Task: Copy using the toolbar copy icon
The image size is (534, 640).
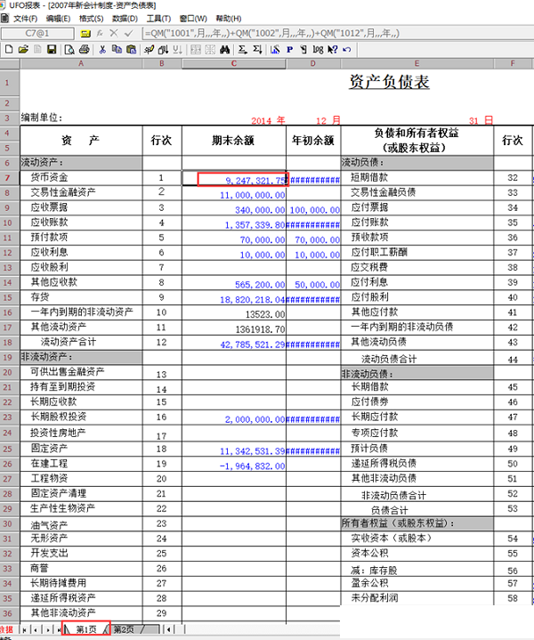Action: click(x=117, y=49)
